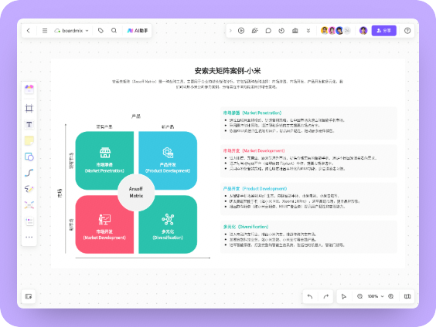Image resolution: width=436 pixels, height=327 pixels.
Task: Open the minimap icon
Action: point(407,296)
